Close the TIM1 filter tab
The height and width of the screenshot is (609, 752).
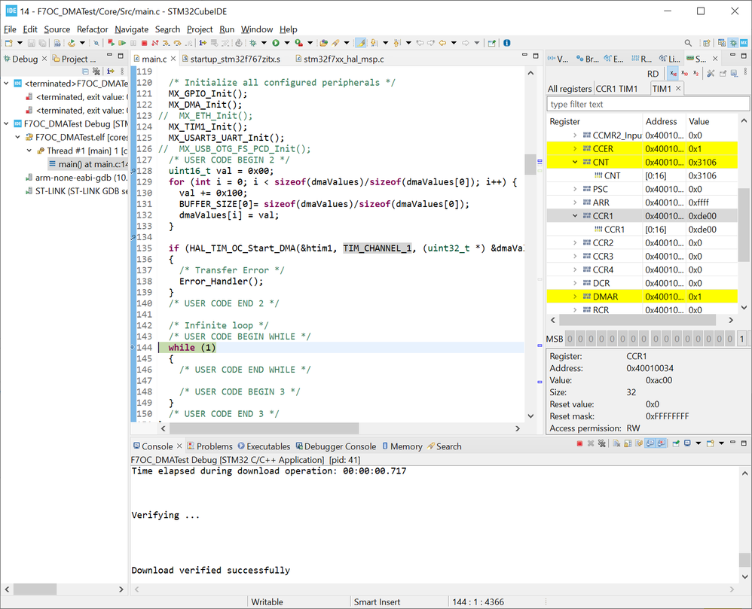click(678, 88)
